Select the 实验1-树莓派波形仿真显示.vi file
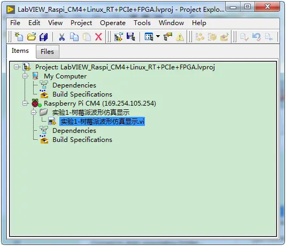 pyautogui.click(x=102, y=122)
